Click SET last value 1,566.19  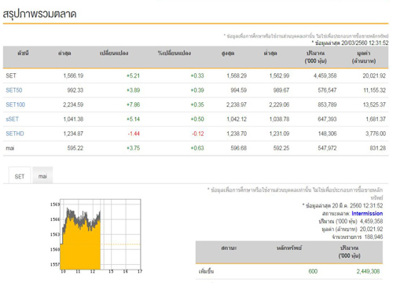[x=73, y=75]
